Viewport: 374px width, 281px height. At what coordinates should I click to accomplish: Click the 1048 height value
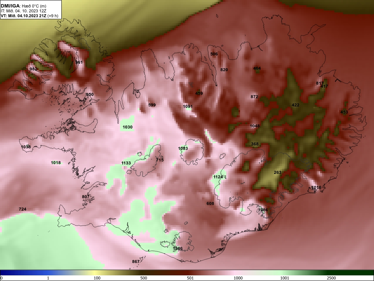coord(255,126)
